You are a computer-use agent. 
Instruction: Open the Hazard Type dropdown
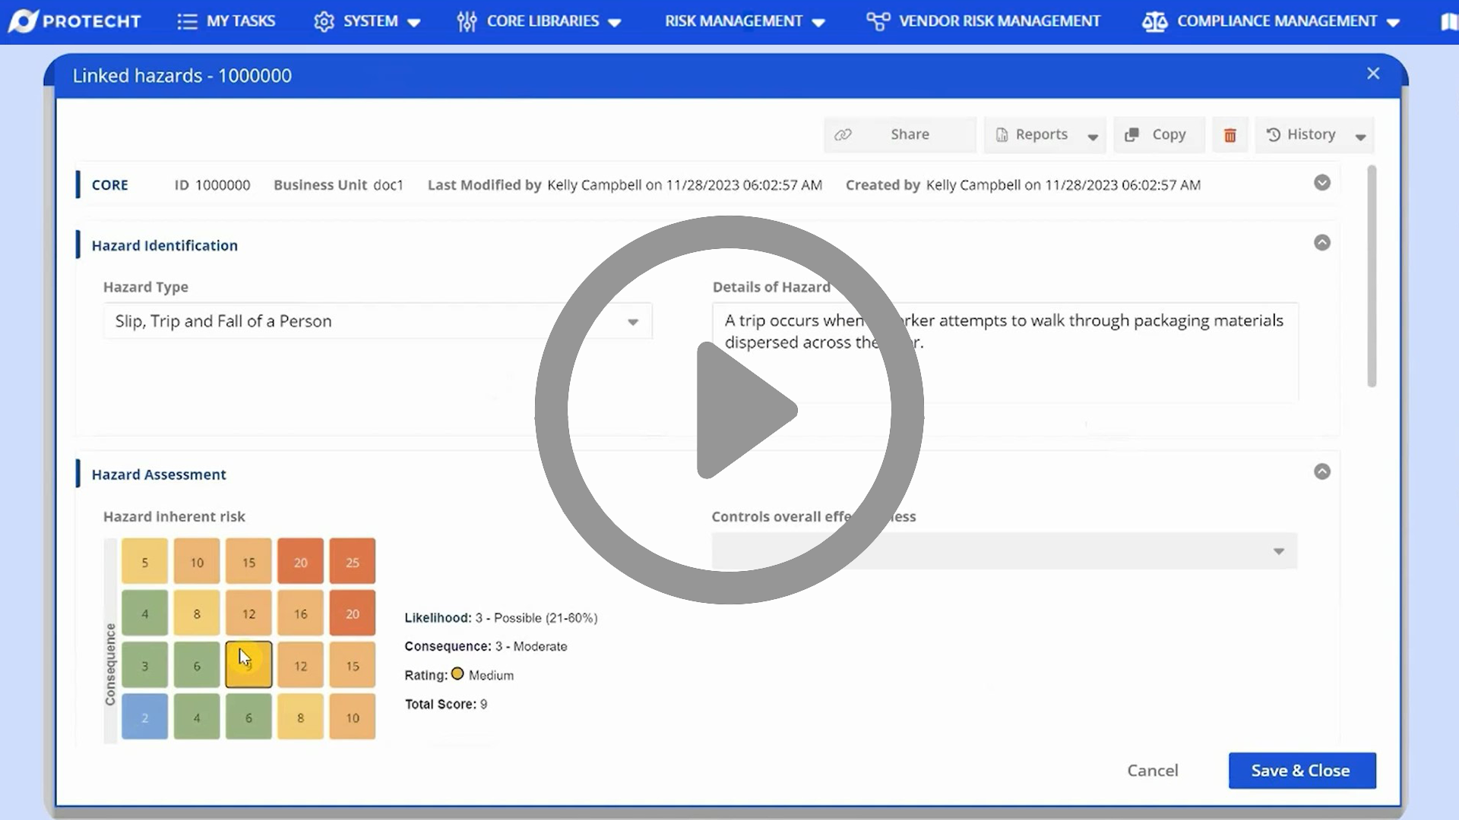pos(633,321)
